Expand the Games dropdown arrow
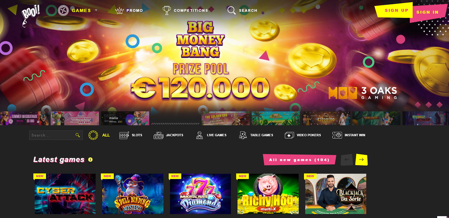449x218 pixels. [96, 10]
